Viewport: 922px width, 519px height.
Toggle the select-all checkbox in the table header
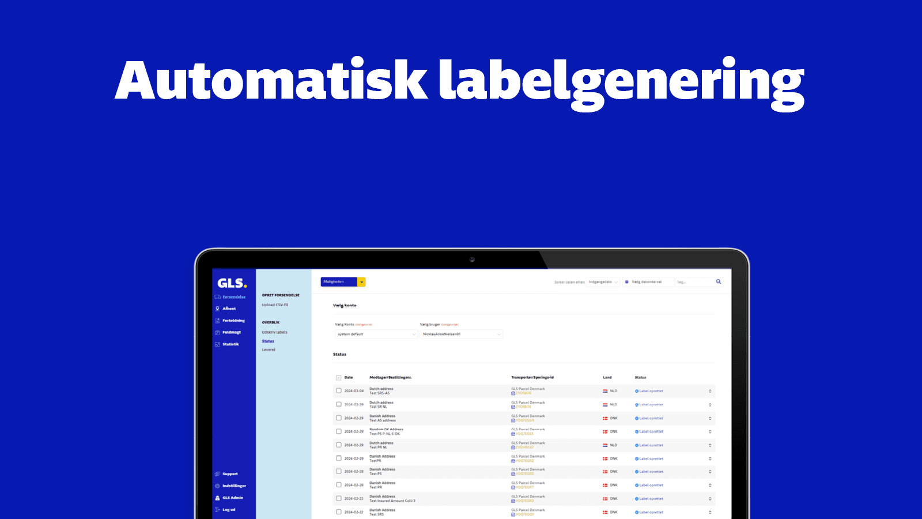(x=338, y=378)
